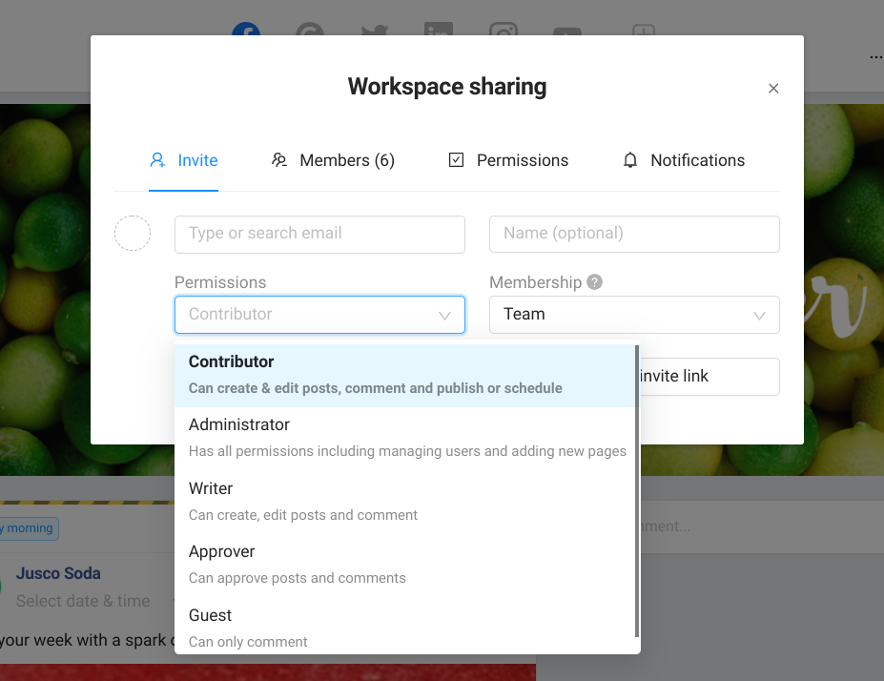Open the Permissions tab

[x=508, y=160]
